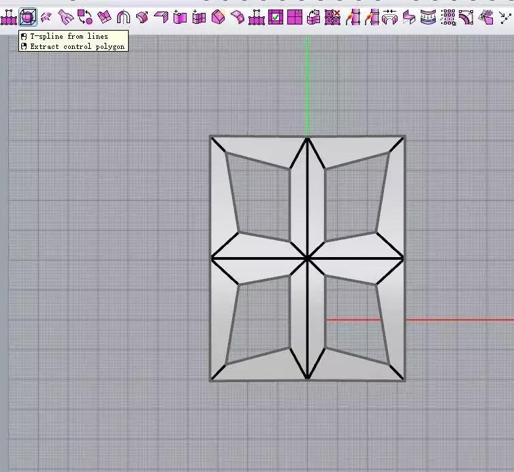Open the dotted point-grid selection icon

pyautogui.click(x=448, y=17)
